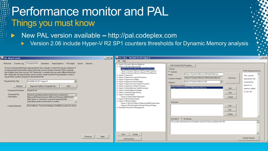Click the Content Owner(s) field

click(52, 106)
